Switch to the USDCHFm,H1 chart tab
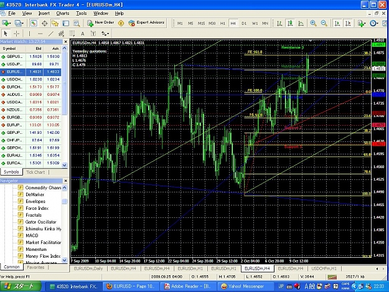Viewport: 389px width, 292px height. [324, 268]
